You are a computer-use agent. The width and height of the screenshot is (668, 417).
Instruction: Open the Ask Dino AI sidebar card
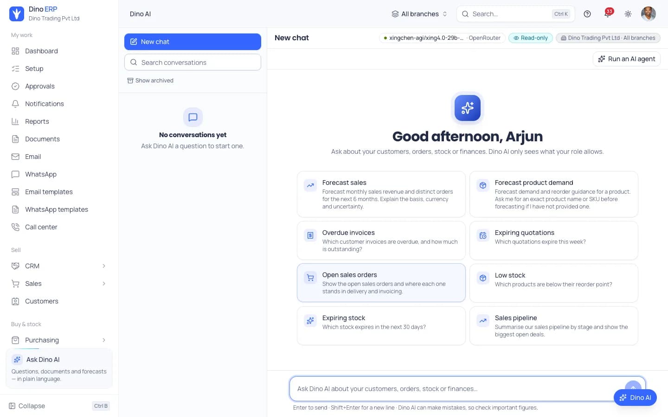[x=59, y=368]
